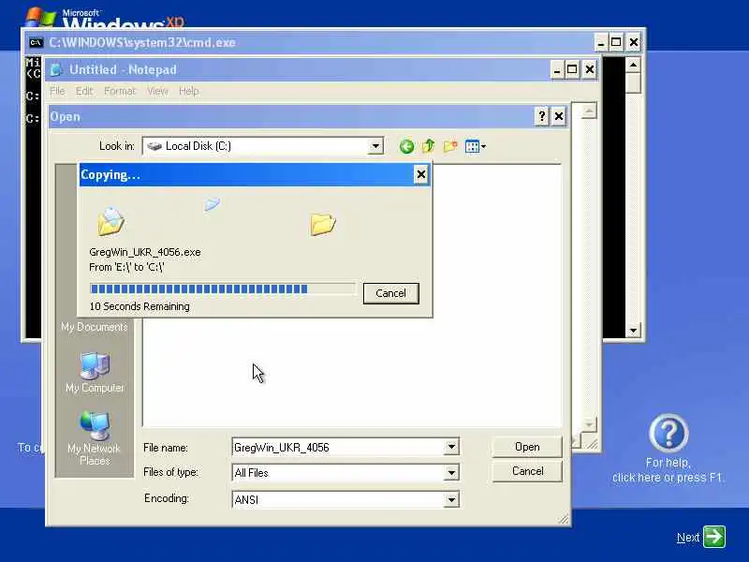Open the Notepad Format menu
The image size is (749, 562).
click(x=120, y=91)
